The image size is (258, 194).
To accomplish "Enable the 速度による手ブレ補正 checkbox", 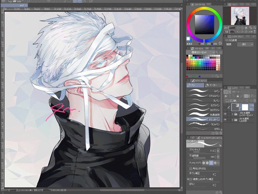I will (190, 179).
